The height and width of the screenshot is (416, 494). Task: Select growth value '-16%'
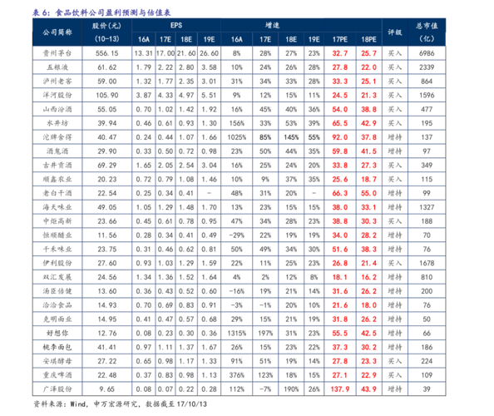[x=236, y=291]
